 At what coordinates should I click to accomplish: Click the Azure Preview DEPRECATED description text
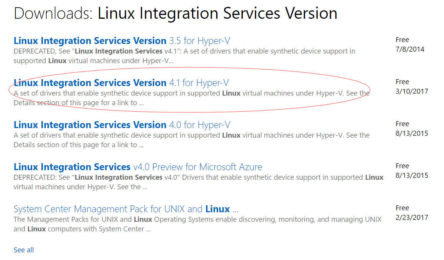click(198, 182)
